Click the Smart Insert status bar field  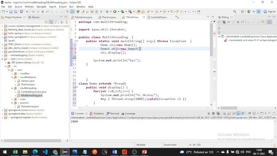[170, 145]
